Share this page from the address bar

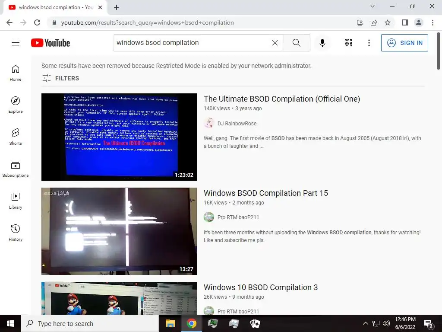pyautogui.click(x=374, y=22)
